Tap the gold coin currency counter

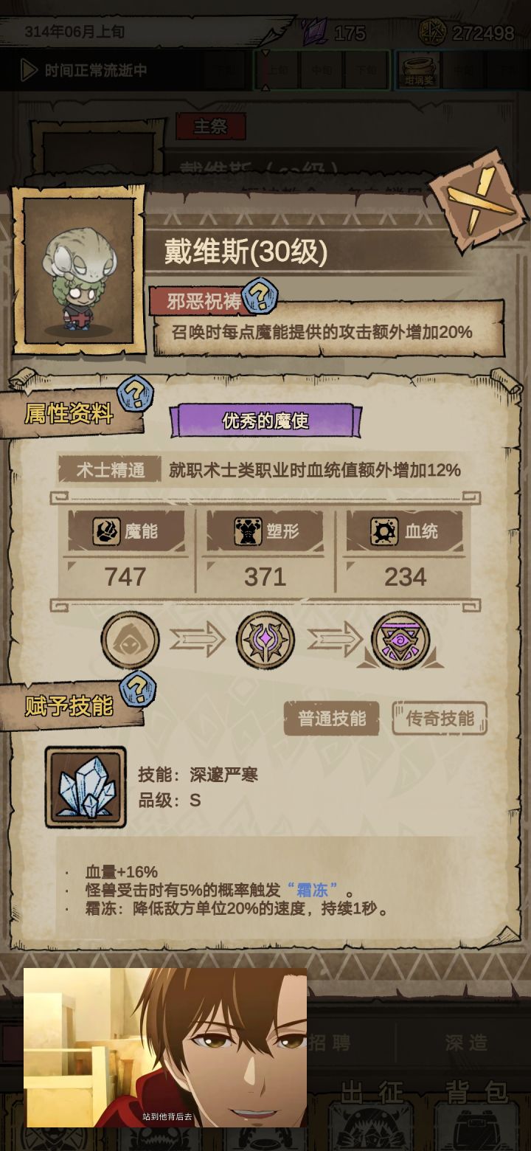point(466,32)
